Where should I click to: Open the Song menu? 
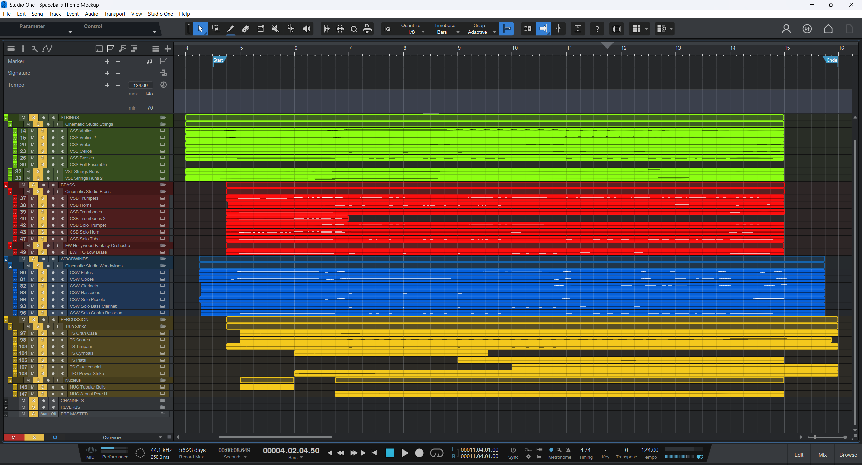tap(37, 14)
